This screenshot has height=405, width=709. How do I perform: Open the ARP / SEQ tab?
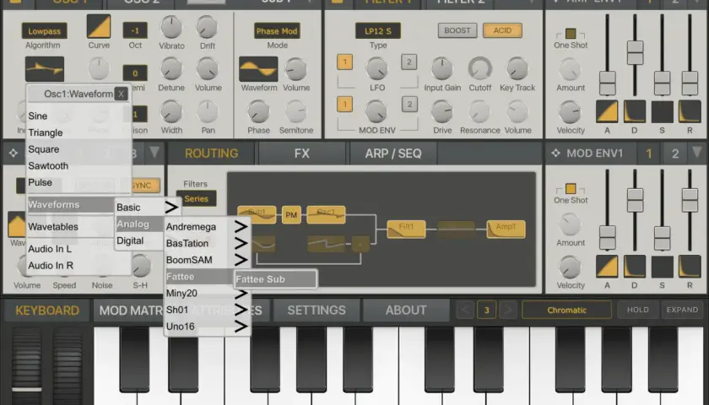tap(393, 154)
